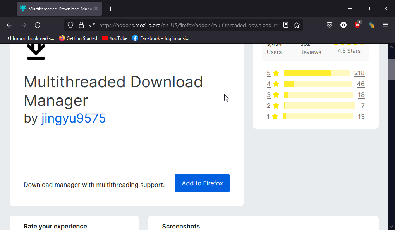Viewport: 395px width, 230px height.
Task: Maximize the Firefox window
Action: 368,9
